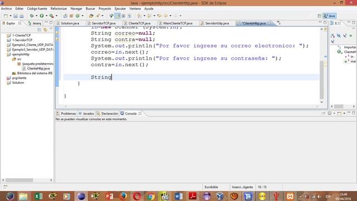Collapse all in Package Explorer
The image size is (357, 201).
pos(40,30)
